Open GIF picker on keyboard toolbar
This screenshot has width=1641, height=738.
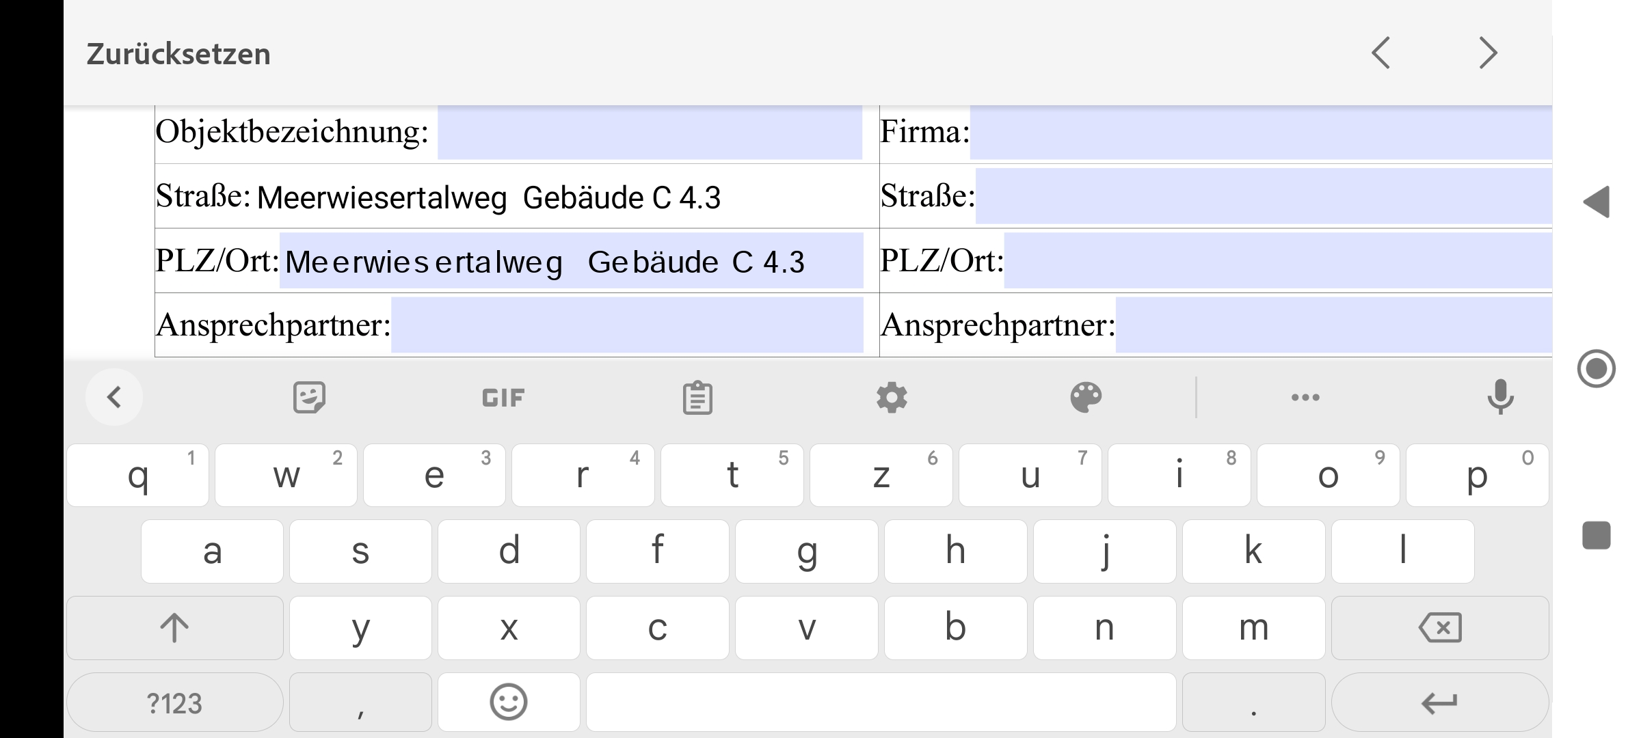[503, 396]
